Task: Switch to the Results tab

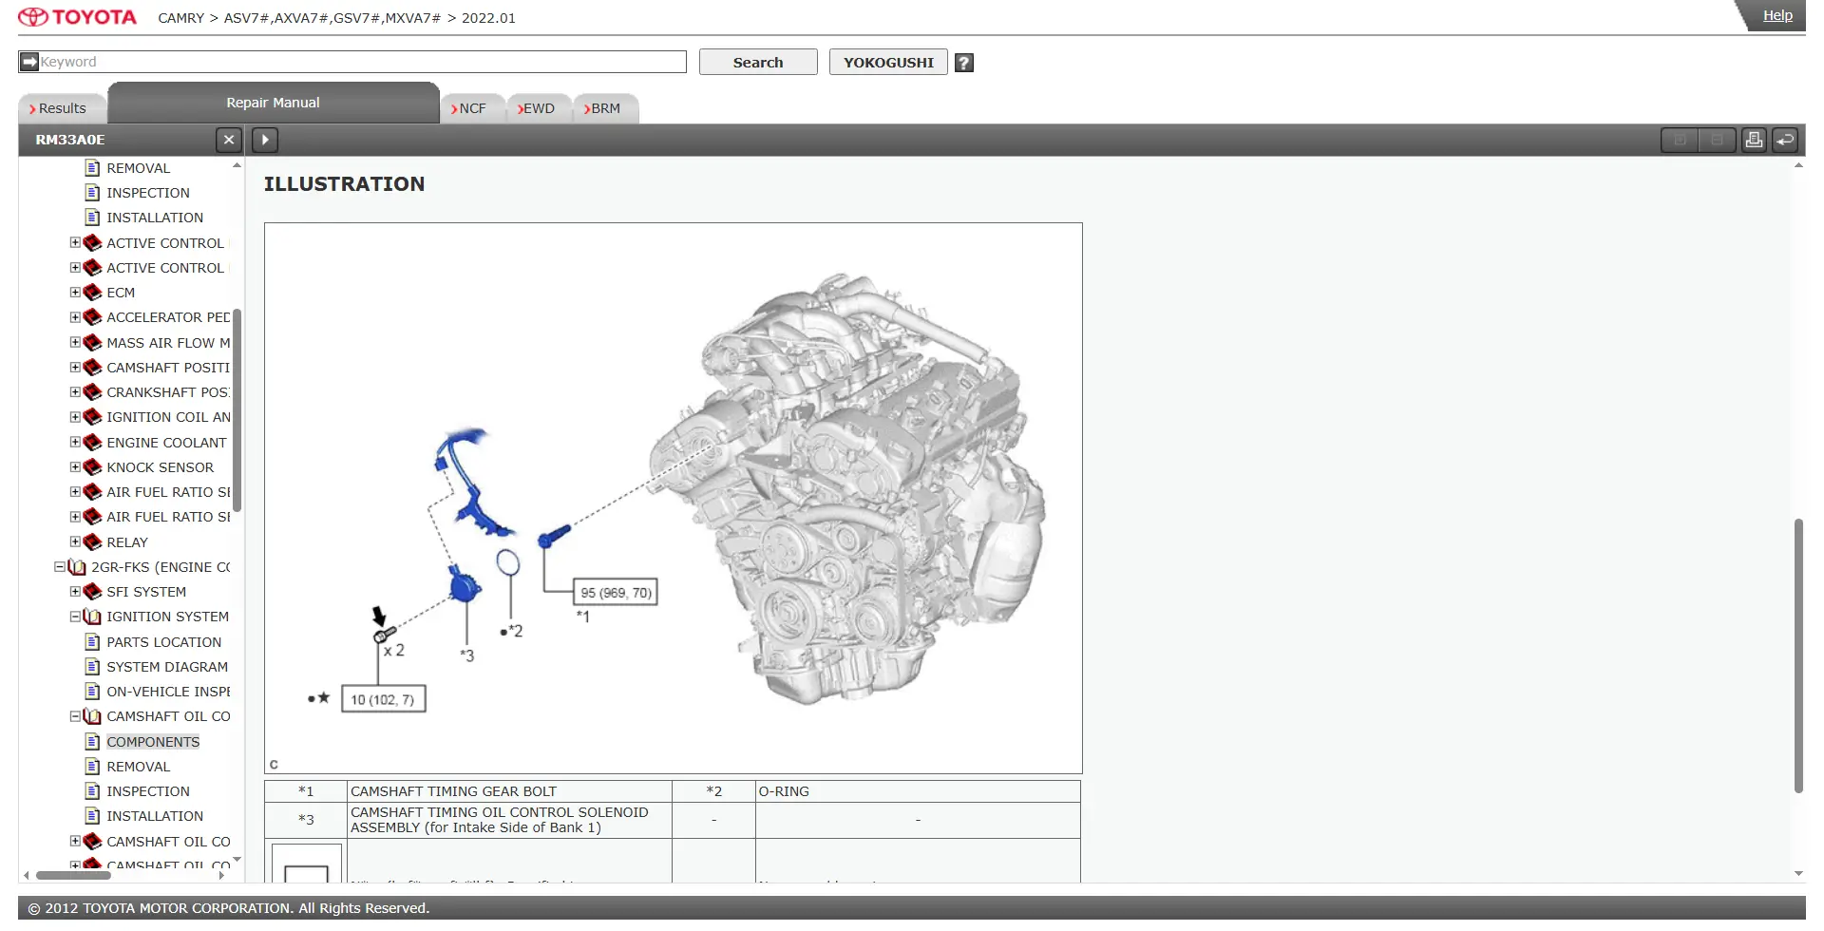Action: click(x=62, y=108)
